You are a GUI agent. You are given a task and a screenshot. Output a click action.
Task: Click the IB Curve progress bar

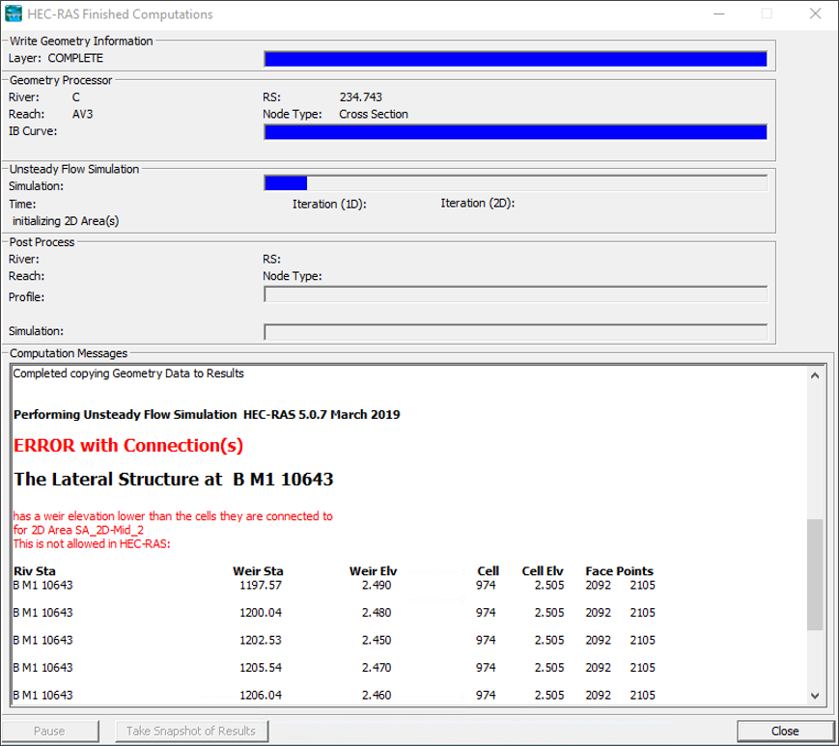click(x=515, y=132)
